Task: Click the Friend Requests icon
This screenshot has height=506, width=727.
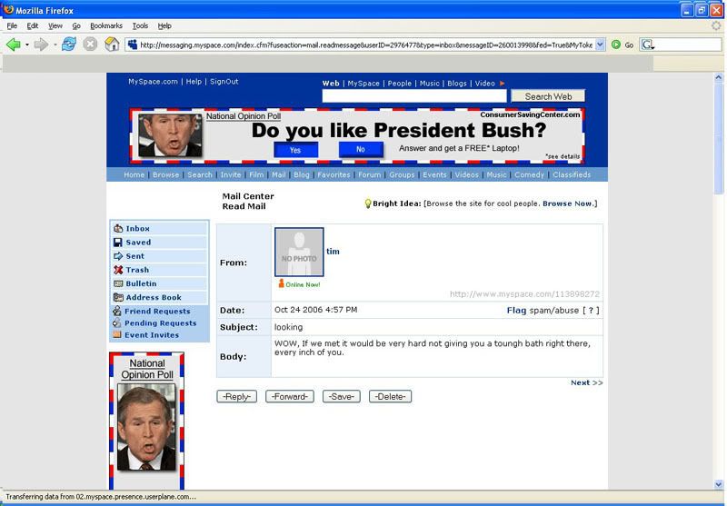Action: click(117, 311)
